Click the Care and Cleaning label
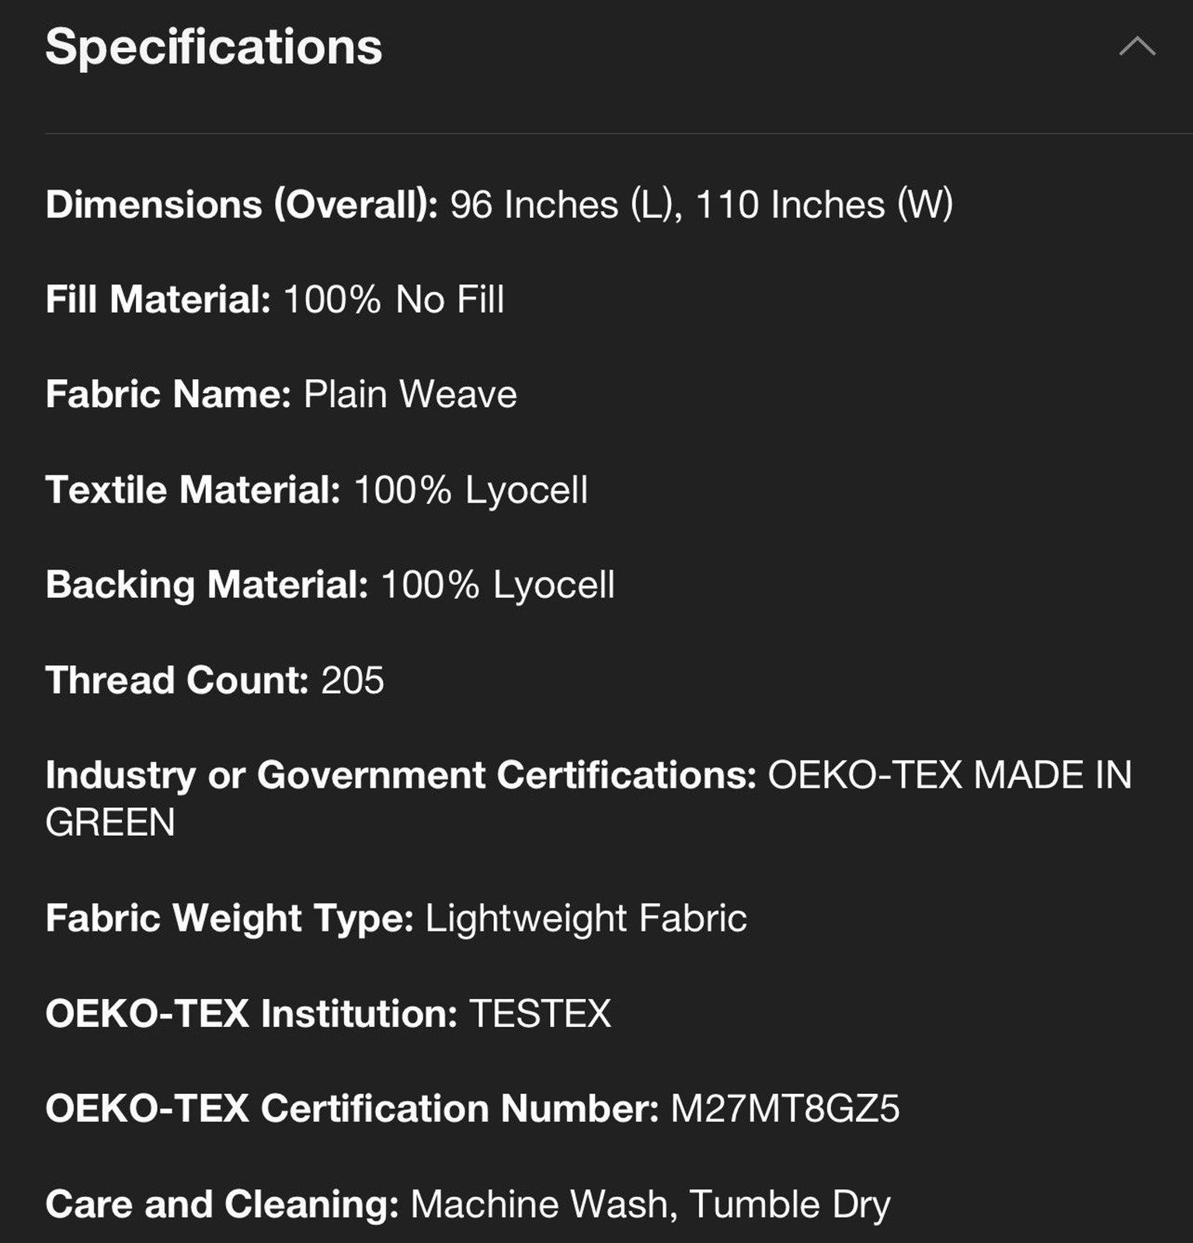The height and width of the screenshot is (1243, 1193). coord(222,1205)
